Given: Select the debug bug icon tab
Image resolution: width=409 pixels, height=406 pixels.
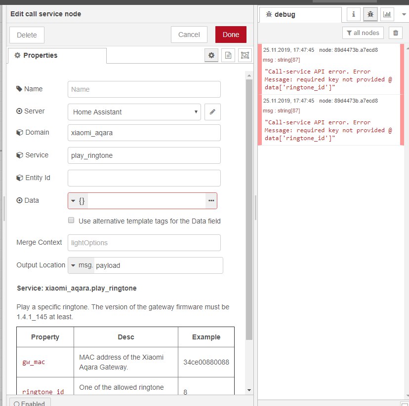Looking at the screenshot, I should pos(370,14).
